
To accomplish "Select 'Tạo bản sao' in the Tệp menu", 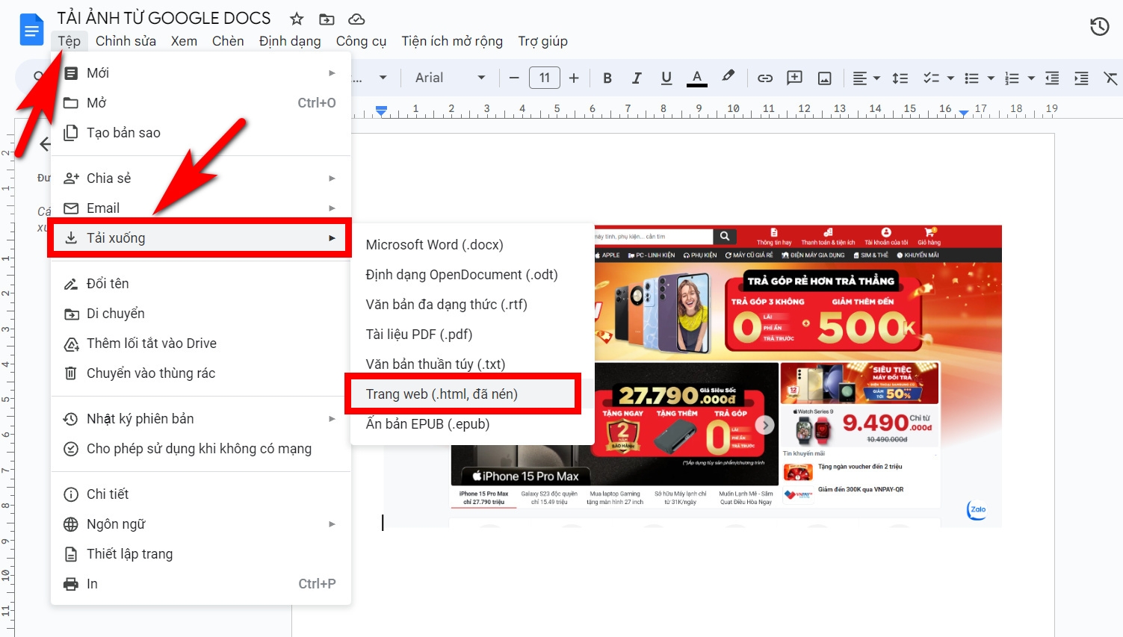I will pyautogui.click(x=123, y=132).
